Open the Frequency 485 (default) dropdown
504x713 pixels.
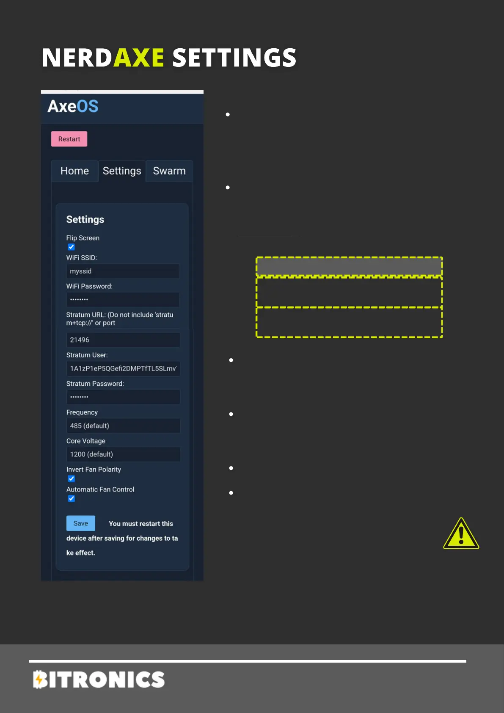[x=123, y=426]
